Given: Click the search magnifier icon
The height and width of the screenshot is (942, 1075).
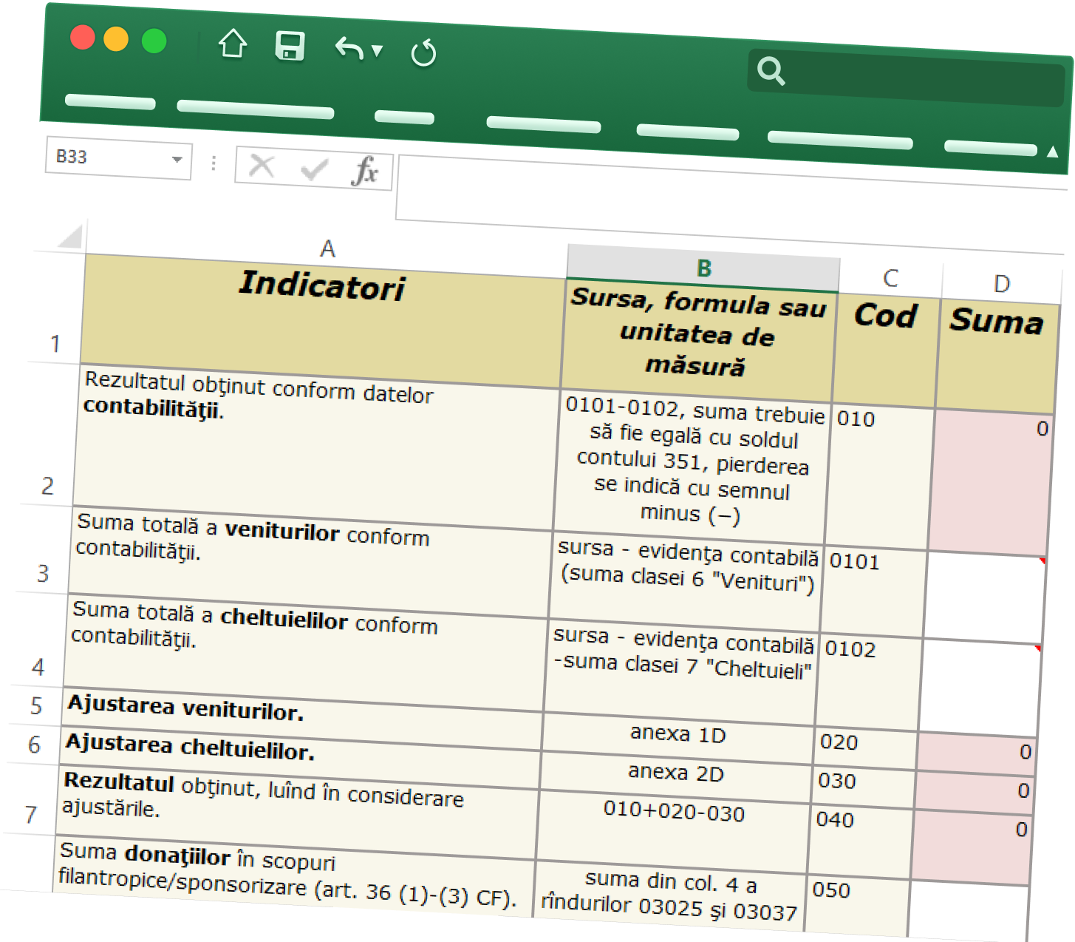Looking at the screenshot, I should point(771,71).
